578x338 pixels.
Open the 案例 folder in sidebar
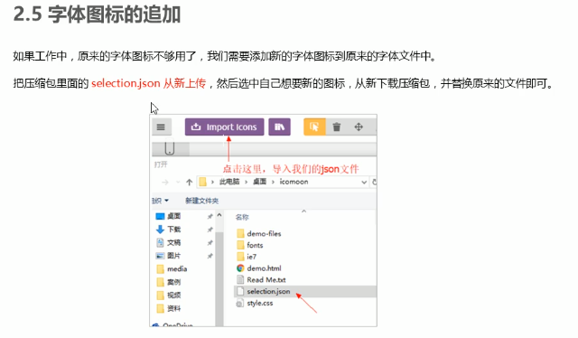173,282
